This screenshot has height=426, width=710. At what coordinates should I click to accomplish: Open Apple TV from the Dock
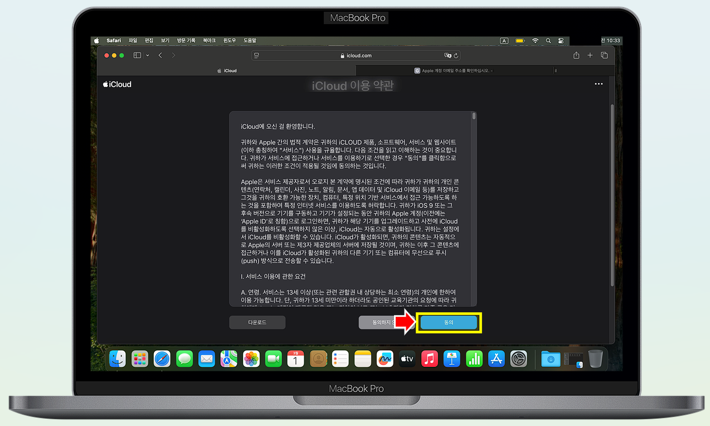(x=407, y=359)
